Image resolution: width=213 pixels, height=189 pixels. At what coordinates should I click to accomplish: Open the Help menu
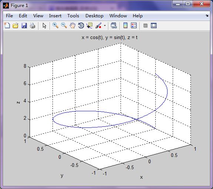[138, 16]
